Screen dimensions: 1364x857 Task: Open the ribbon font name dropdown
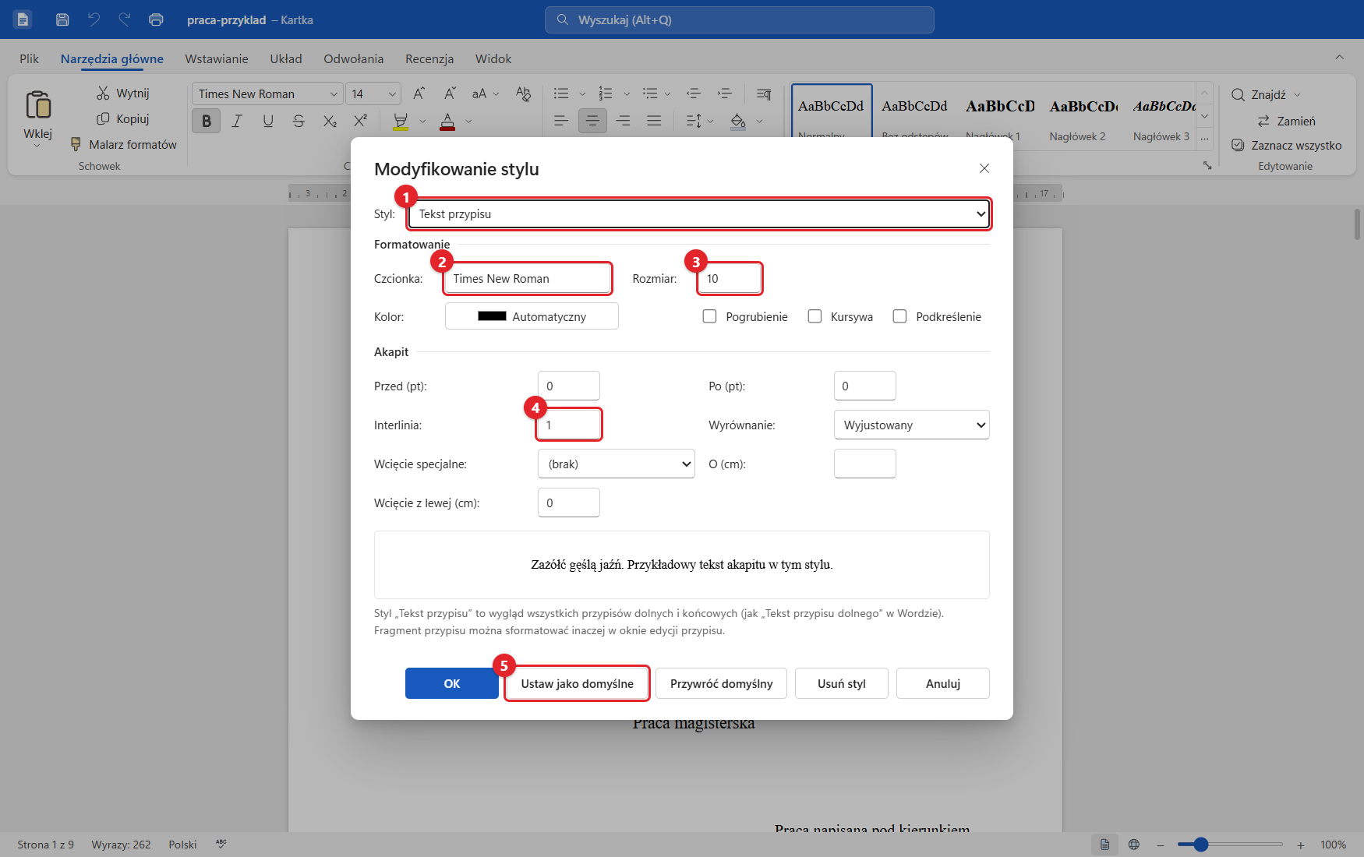[x=334, y=94]
